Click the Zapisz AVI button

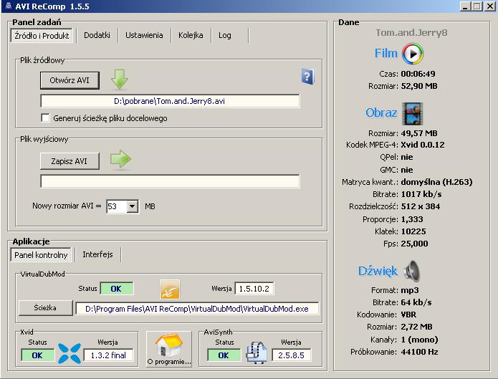point(70,161)
